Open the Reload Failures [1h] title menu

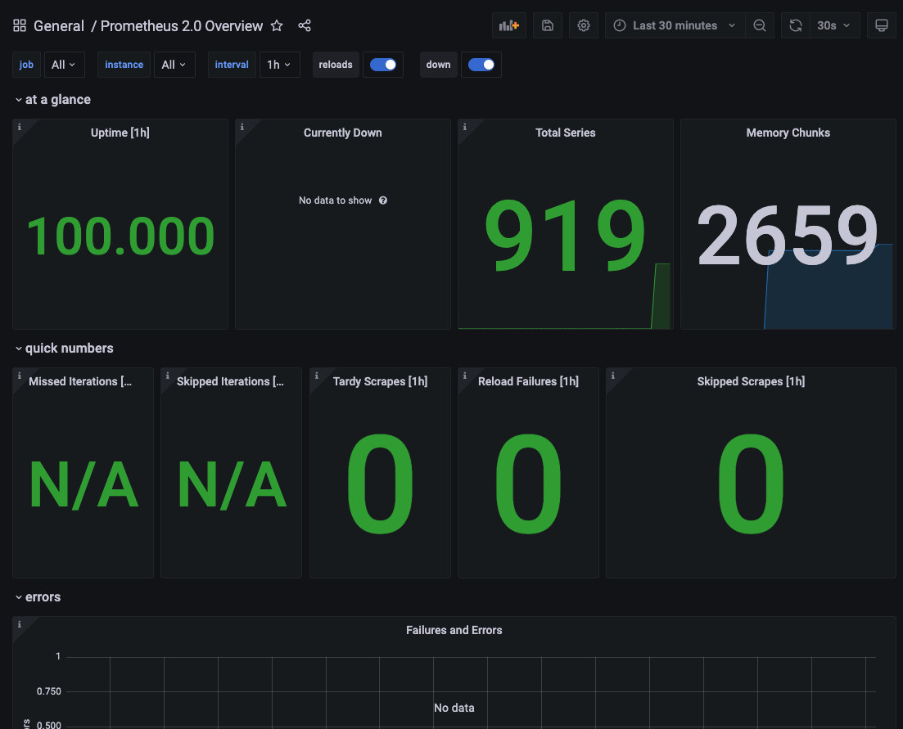[528, 381]
